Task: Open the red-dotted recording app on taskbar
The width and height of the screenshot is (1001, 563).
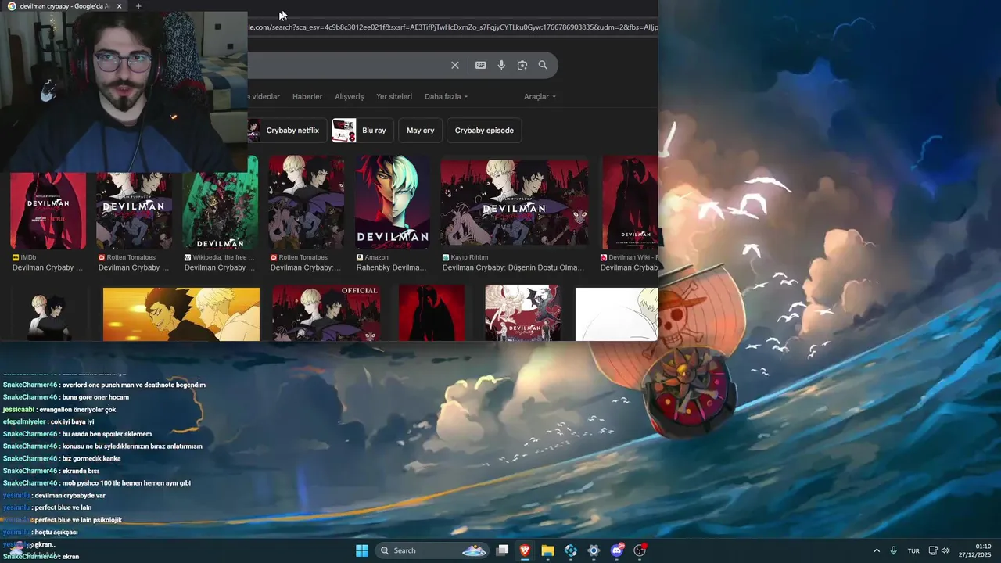Action: coord(640,550)
